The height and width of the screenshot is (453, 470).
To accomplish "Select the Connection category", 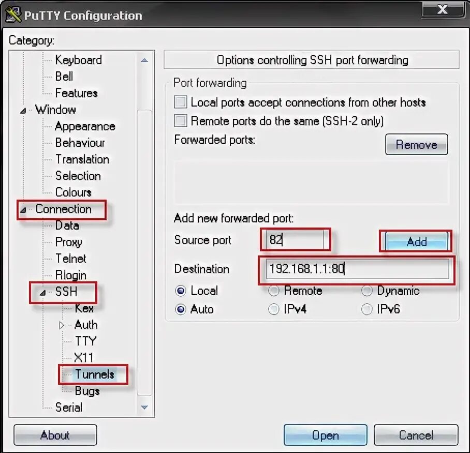I will pyautogui.click(x=64, y=209).
